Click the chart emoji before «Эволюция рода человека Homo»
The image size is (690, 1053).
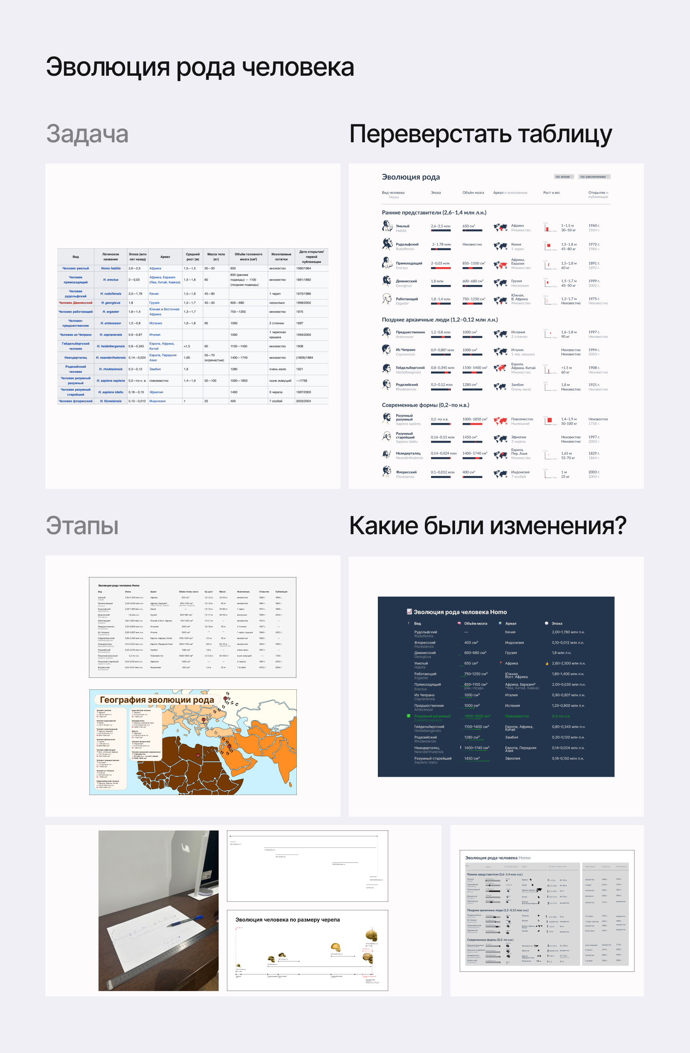point(409,612)
